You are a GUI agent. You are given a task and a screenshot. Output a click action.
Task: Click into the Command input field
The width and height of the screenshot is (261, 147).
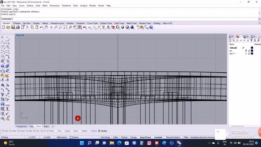coord(135,19)
